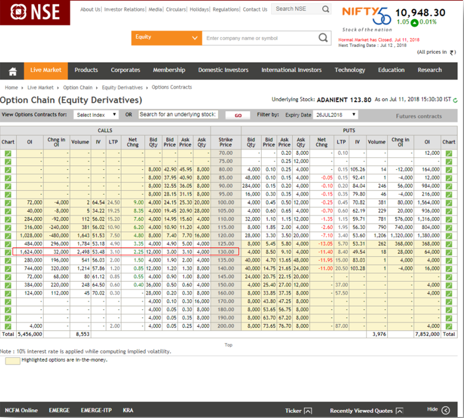
Task: Open NCFM Online footer link
Action: 21,410
